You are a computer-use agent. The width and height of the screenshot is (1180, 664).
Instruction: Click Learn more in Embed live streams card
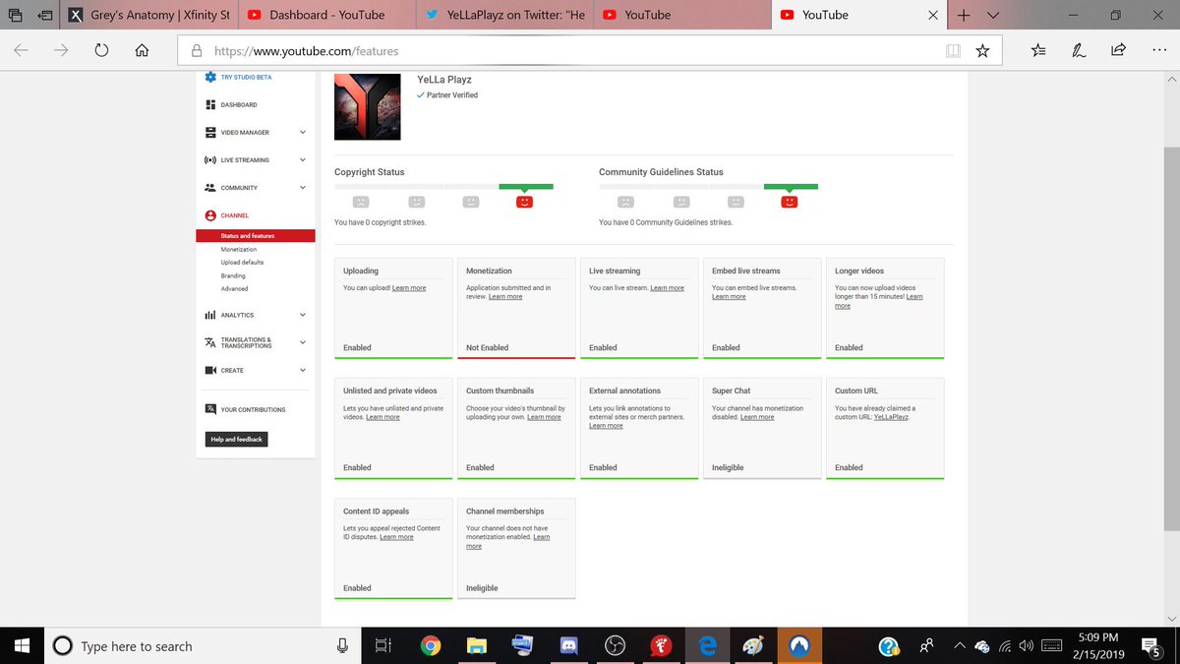pyautogui.click(x=729, y=296)
